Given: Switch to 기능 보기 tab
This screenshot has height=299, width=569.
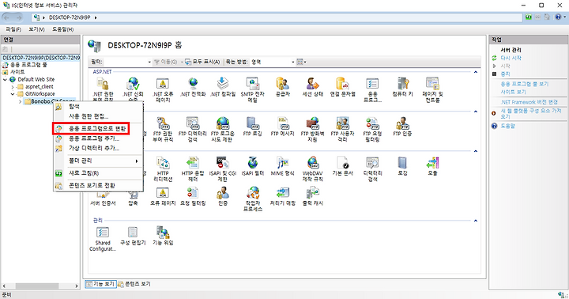Looking at the screenshot, I should [x=100, y=284].
